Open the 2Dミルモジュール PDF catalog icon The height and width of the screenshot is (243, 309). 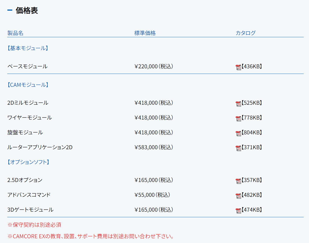pos(238,104)
